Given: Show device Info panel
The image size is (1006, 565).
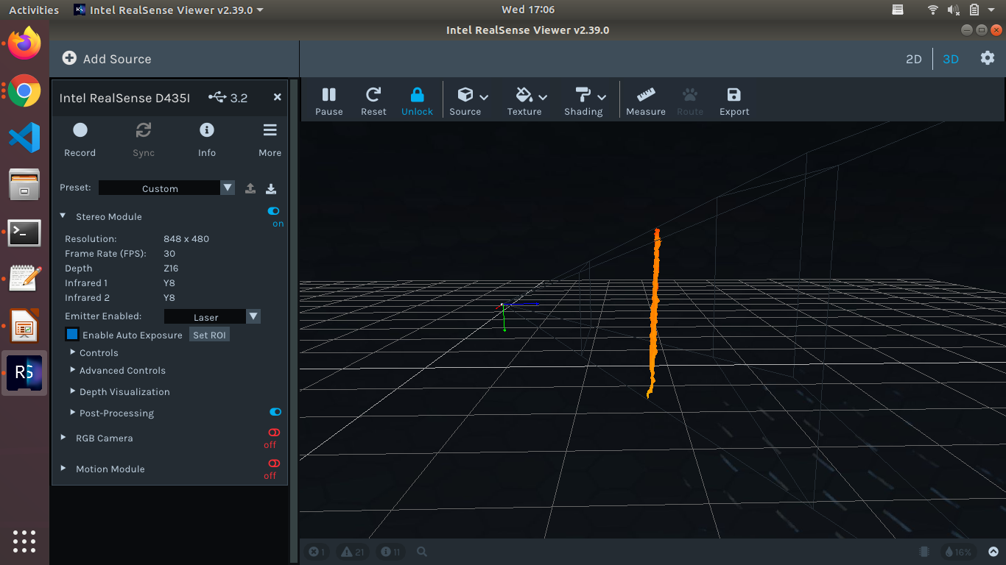Looking at the screenshot, I should tap(206, 140).
